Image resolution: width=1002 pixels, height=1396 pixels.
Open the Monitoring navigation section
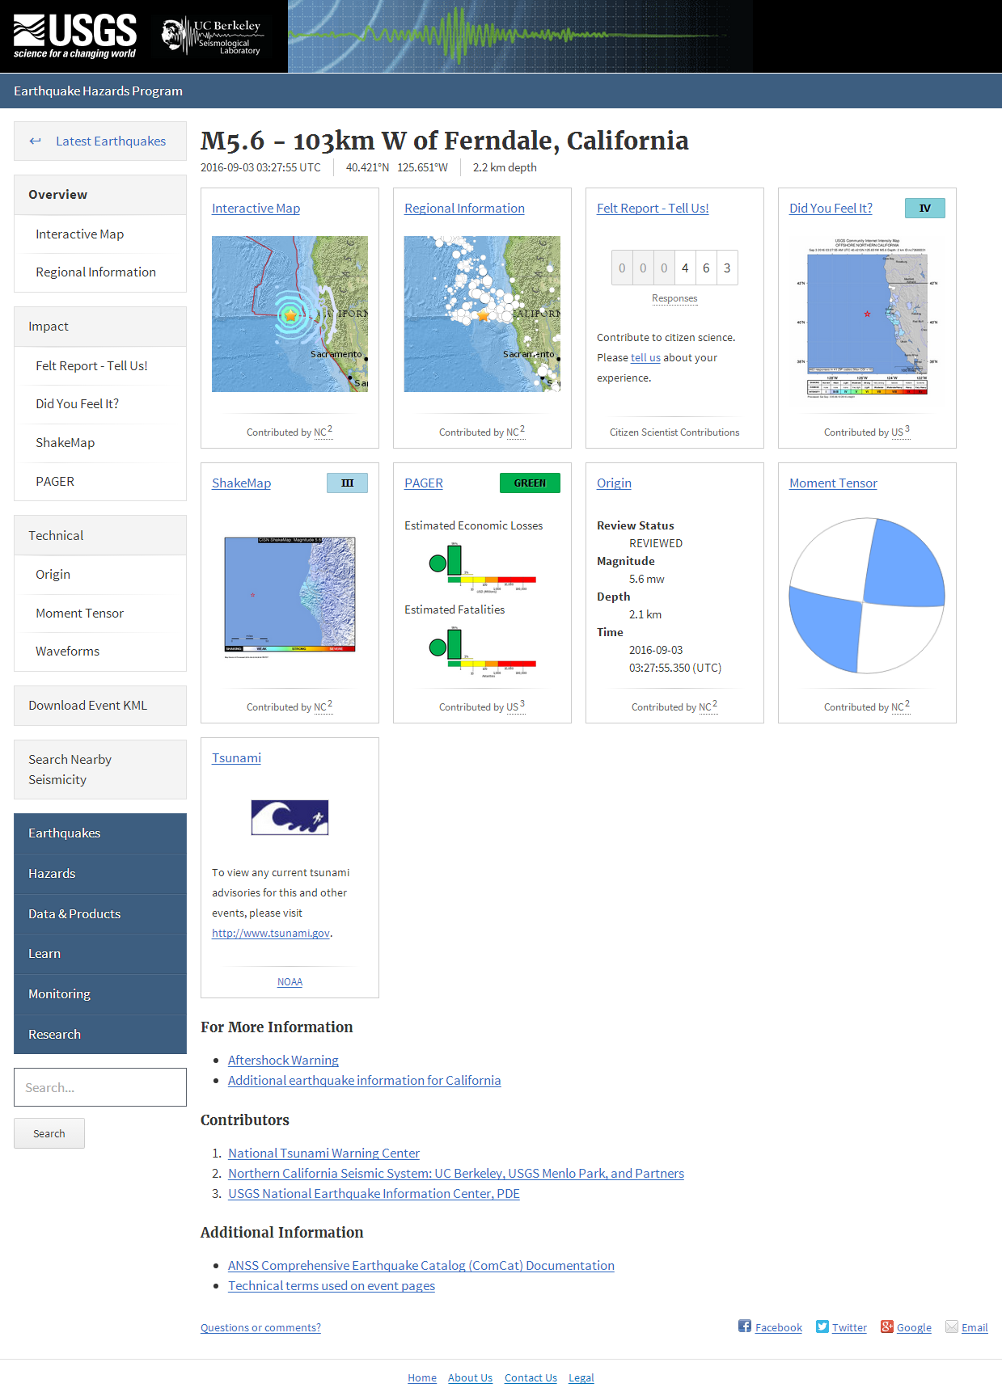point(60,994)
